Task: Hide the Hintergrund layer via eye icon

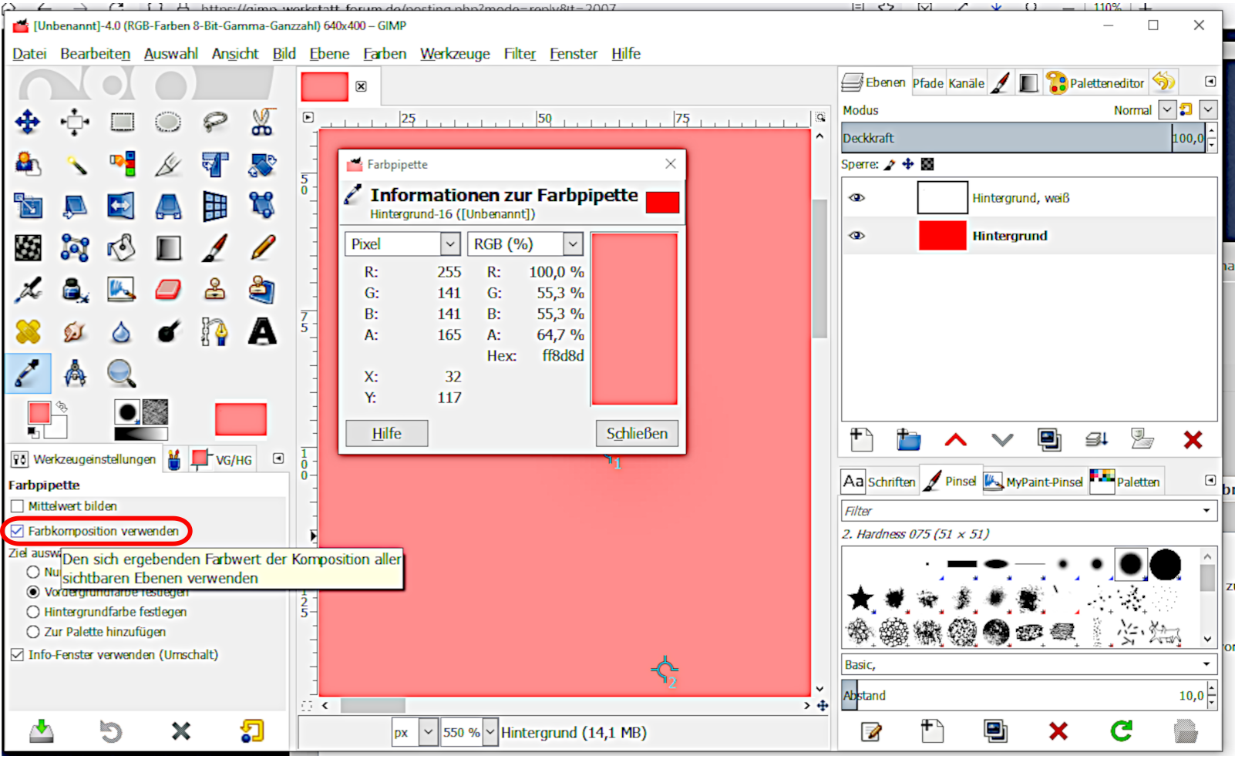Action: (856, 236)
